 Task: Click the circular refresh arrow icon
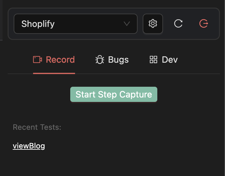(x=178, y=24)
